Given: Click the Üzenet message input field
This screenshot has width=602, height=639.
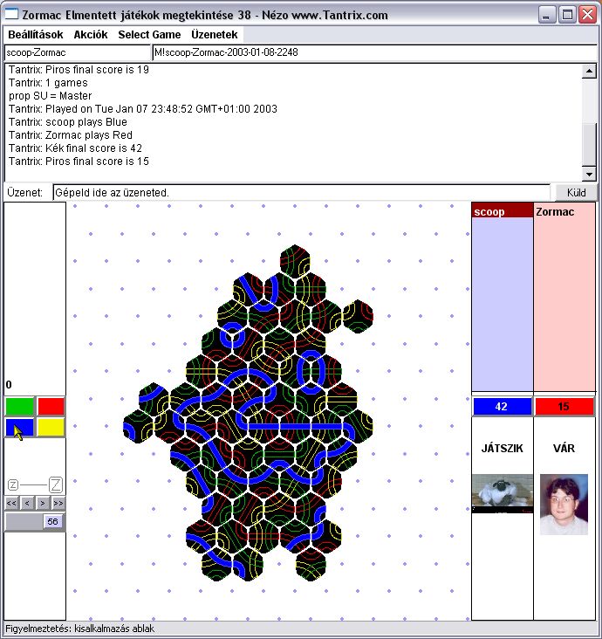Looking at the screenshot, I should [x=301, y=192].
